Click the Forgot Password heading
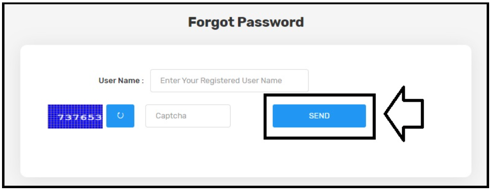The height and width of the screenshot is (191, 494). point(246,22)
